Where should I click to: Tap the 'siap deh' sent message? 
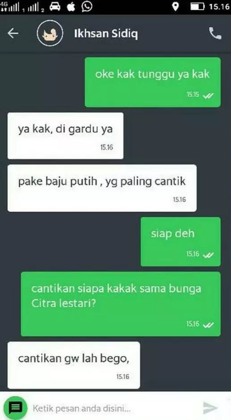pos(181,242)
